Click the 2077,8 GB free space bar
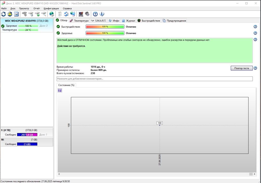 tap(27, 135)
